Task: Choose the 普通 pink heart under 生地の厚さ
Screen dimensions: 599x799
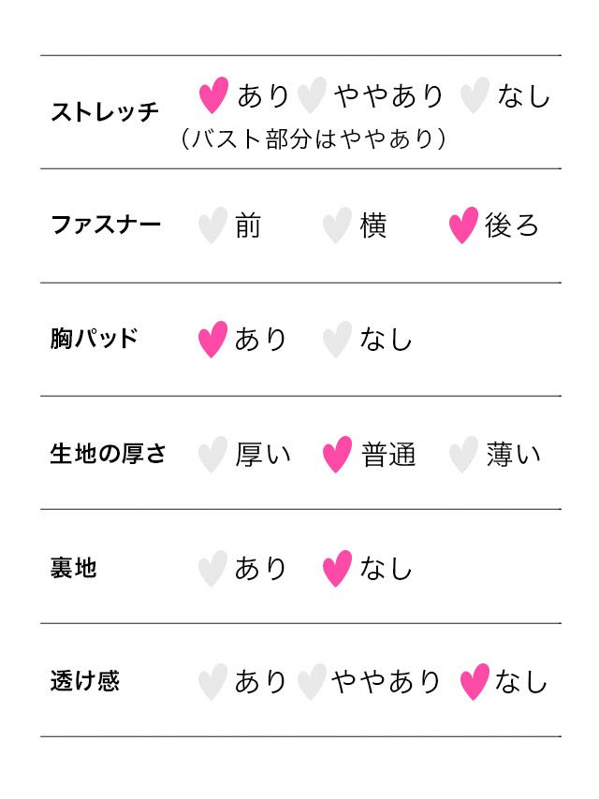Action: coord(337,455)
